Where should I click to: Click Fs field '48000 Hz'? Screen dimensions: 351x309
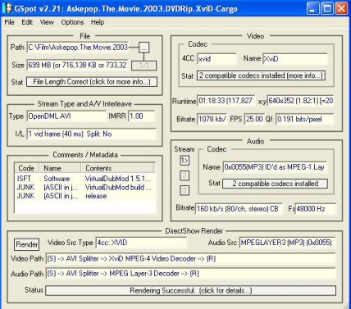316,209
